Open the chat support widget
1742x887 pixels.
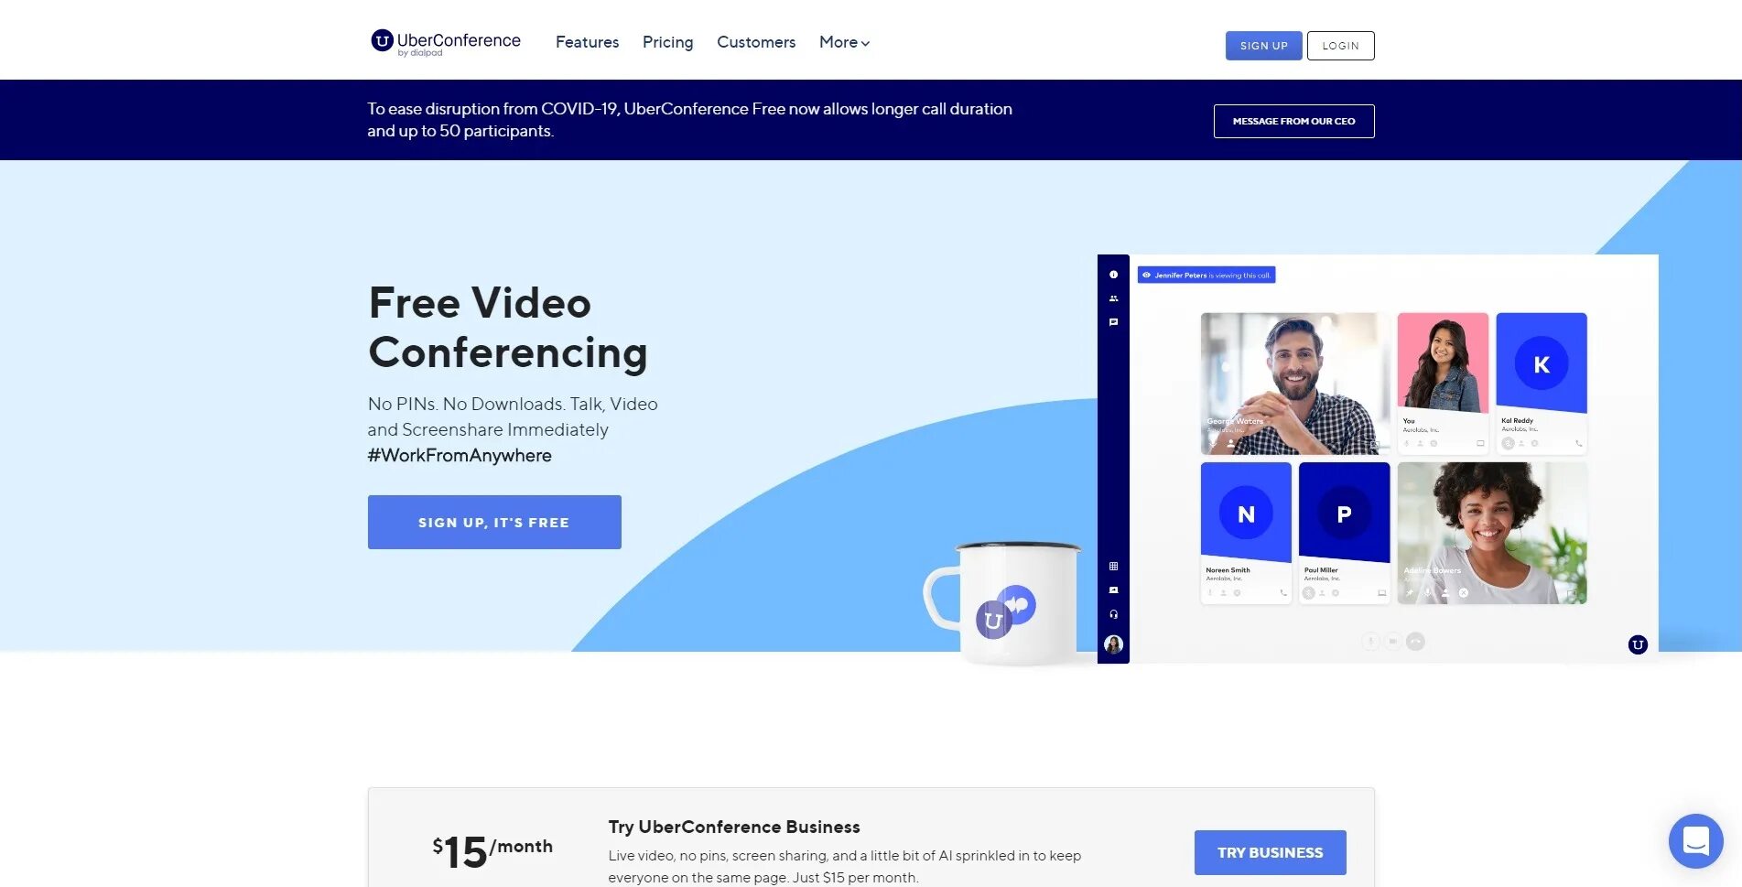(x=1695, y=840)
